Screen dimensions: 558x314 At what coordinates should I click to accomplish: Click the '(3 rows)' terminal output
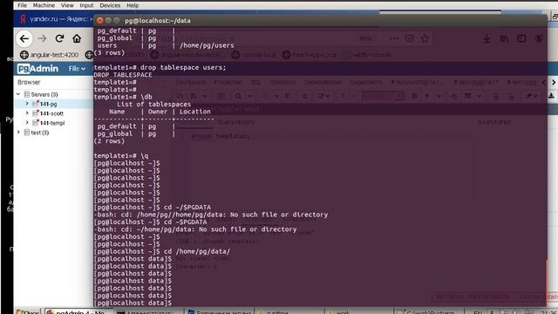[109, 52]
